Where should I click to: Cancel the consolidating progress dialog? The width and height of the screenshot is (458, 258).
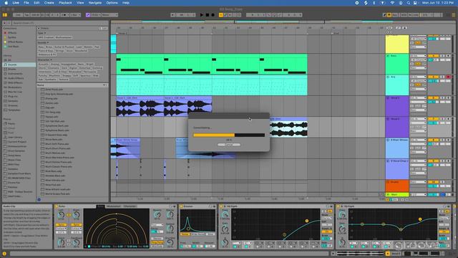229,145
